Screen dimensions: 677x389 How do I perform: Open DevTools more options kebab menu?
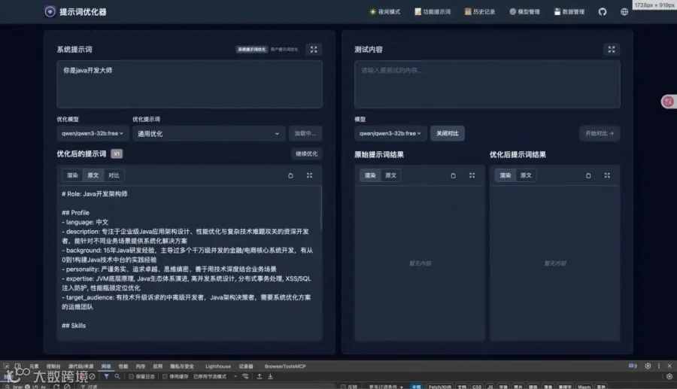click(658, 366)
